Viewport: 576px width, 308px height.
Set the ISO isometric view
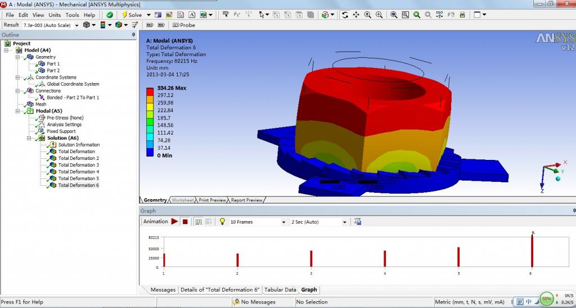click(439, 15)
